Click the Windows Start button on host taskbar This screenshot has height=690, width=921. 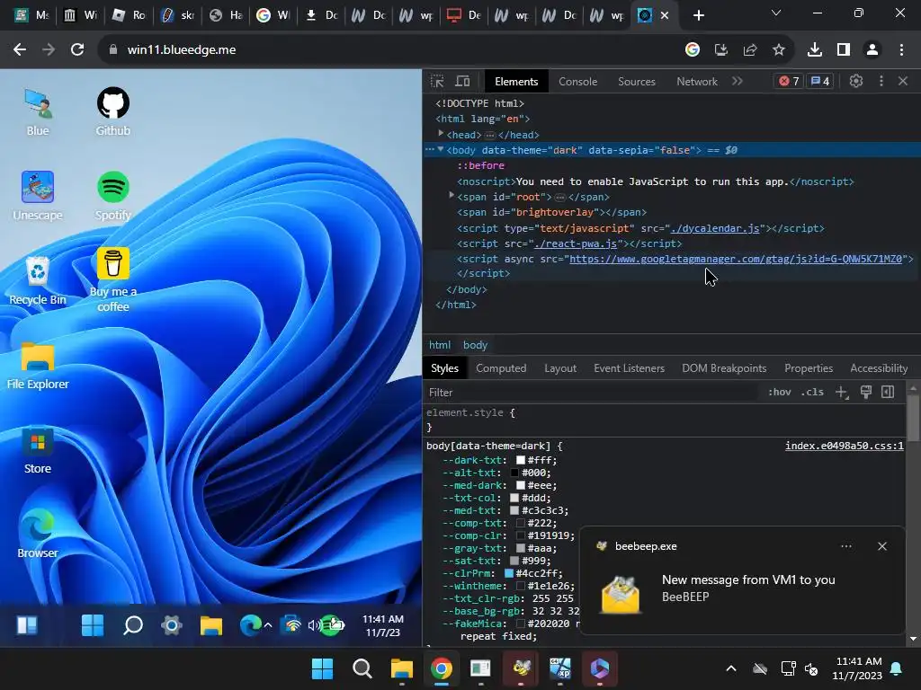click(322, 668)
